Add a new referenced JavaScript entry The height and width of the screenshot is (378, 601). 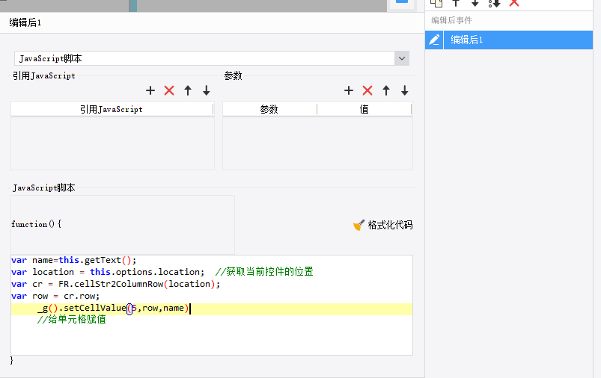click(150, 90)
